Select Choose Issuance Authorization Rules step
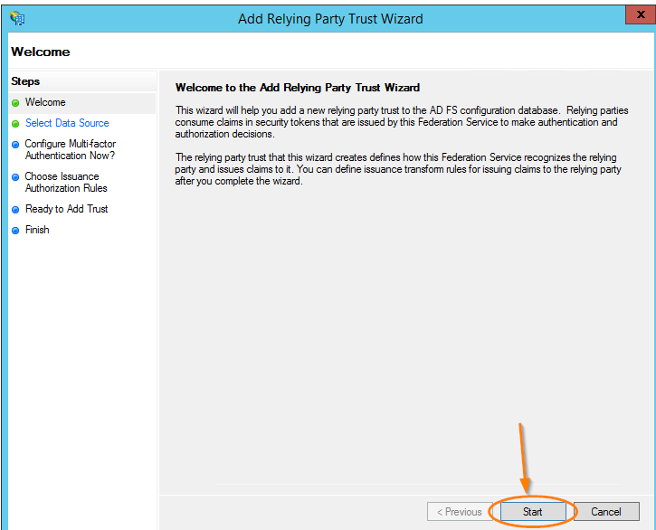Screen dimensions: 656x530 66,182
